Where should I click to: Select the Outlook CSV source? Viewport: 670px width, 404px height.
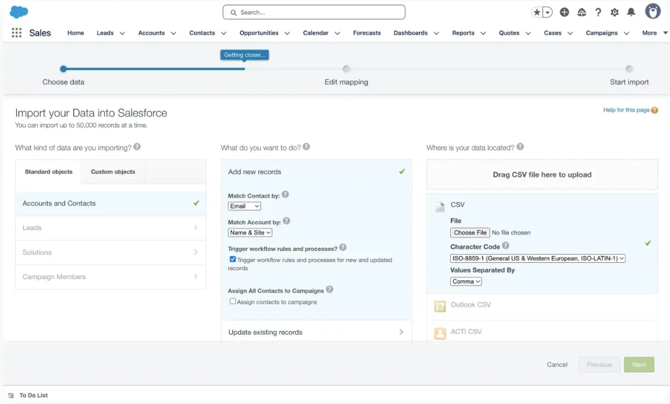(542, 305)
